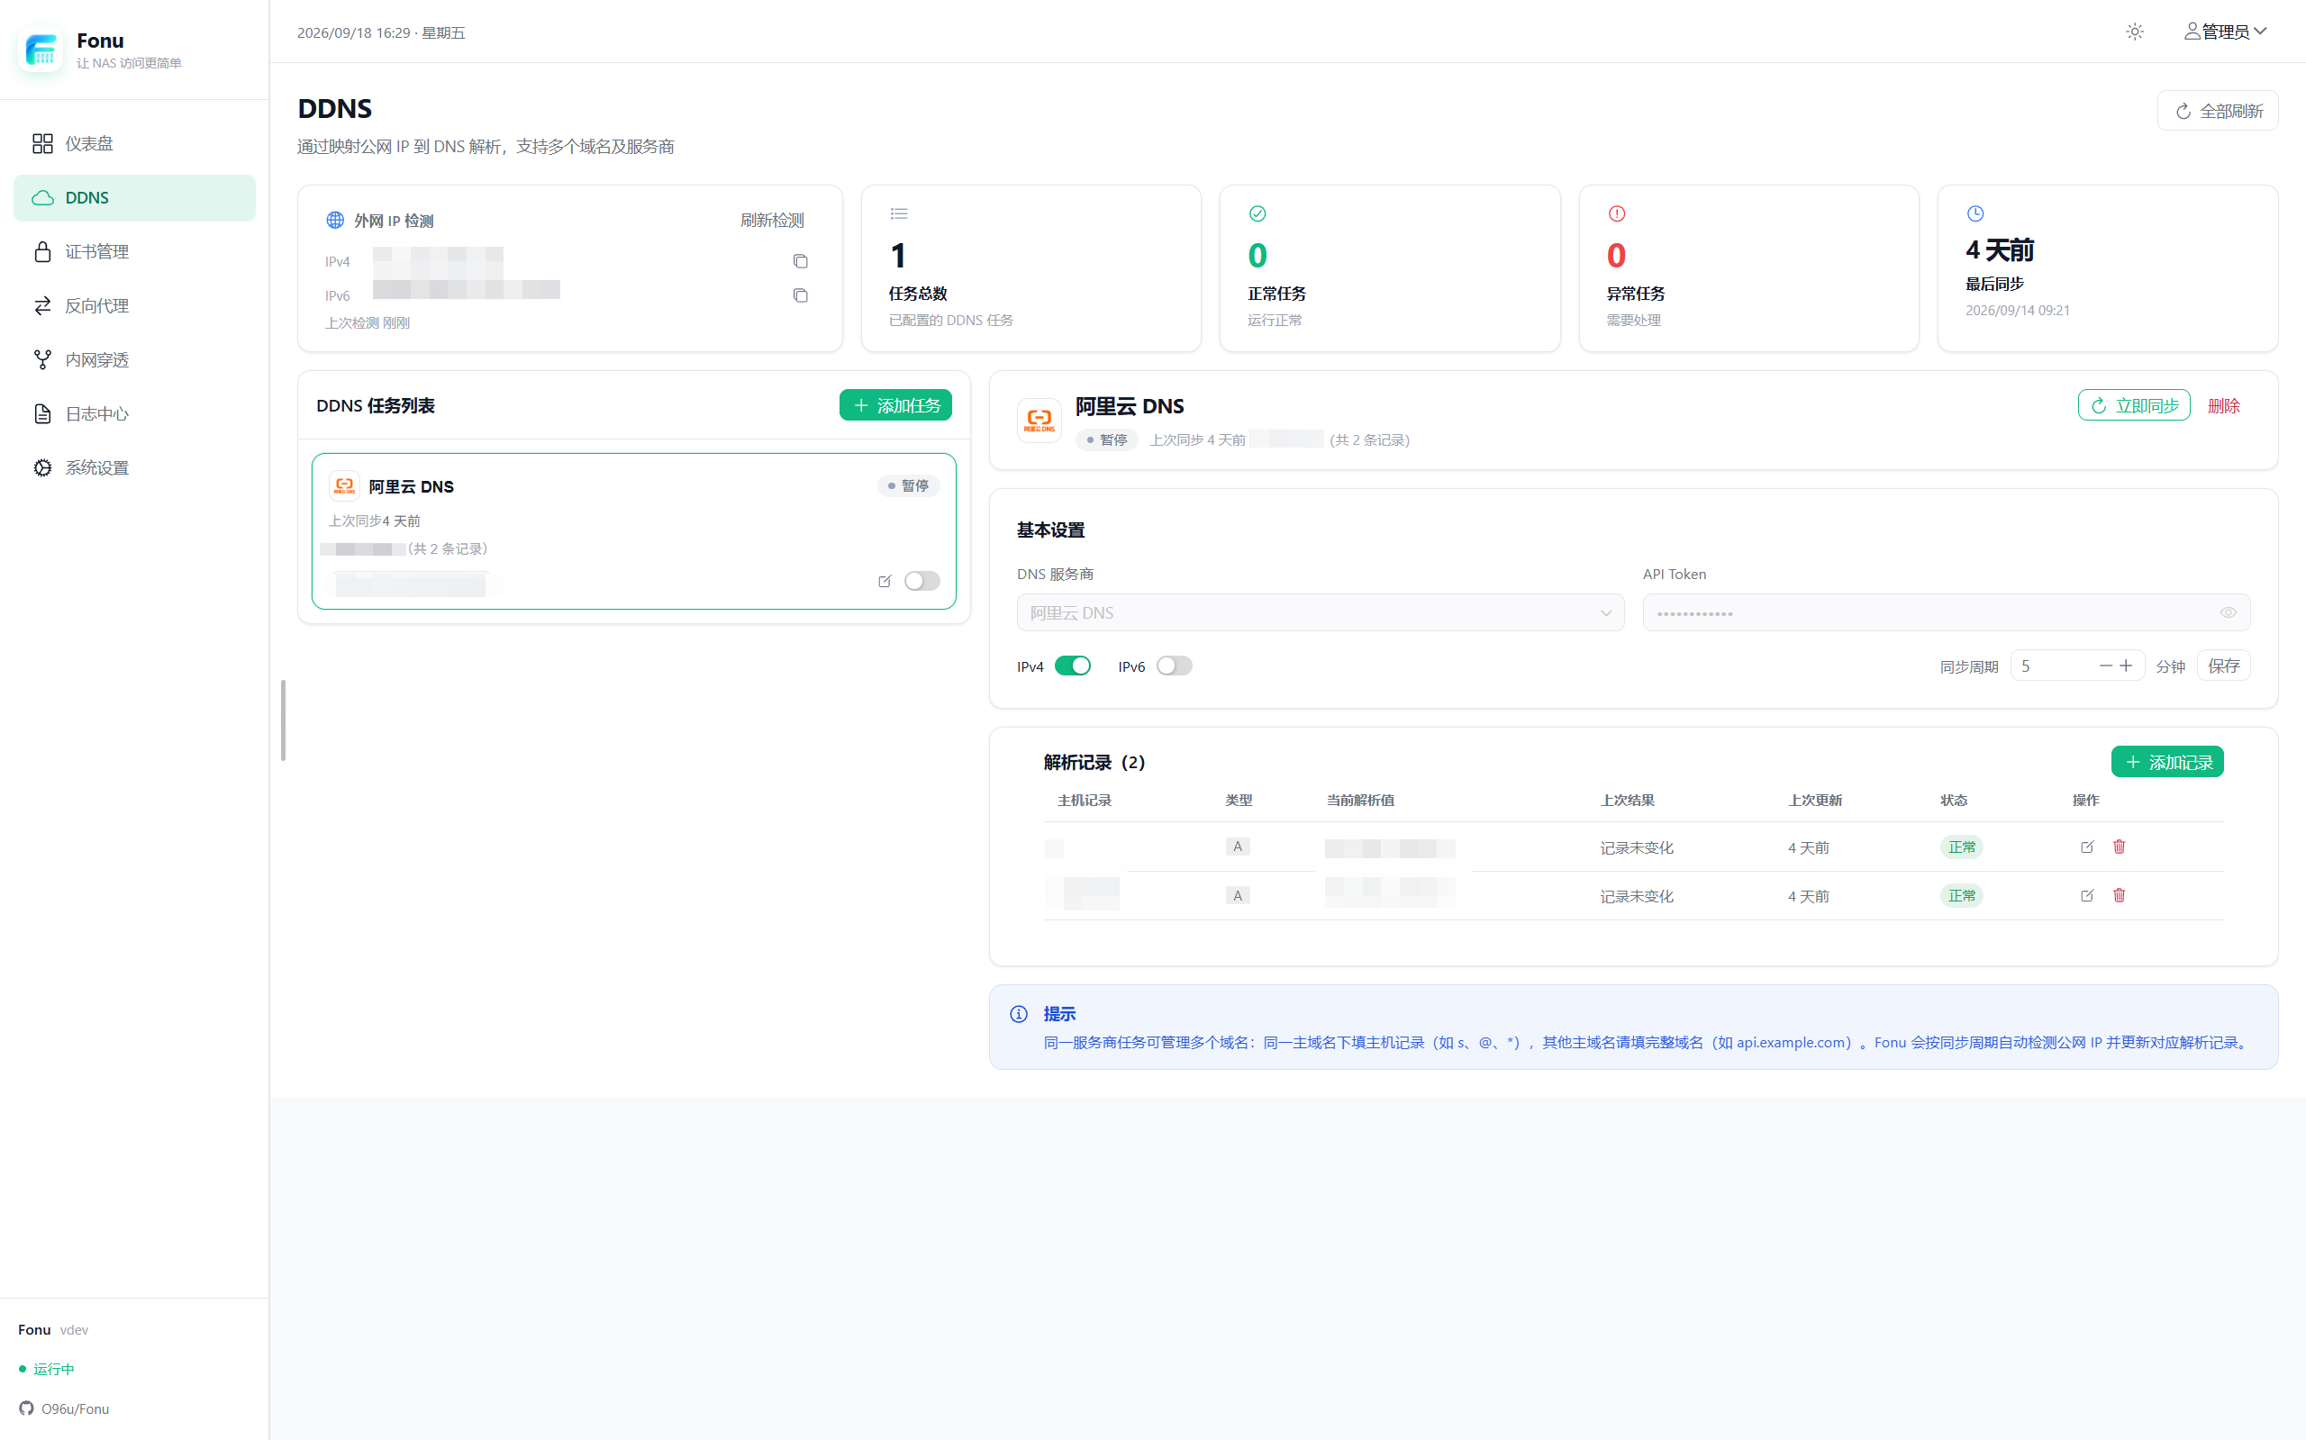Open the DNS 服务商 dropdown

pyautogui.click(x=1321, y=612)
